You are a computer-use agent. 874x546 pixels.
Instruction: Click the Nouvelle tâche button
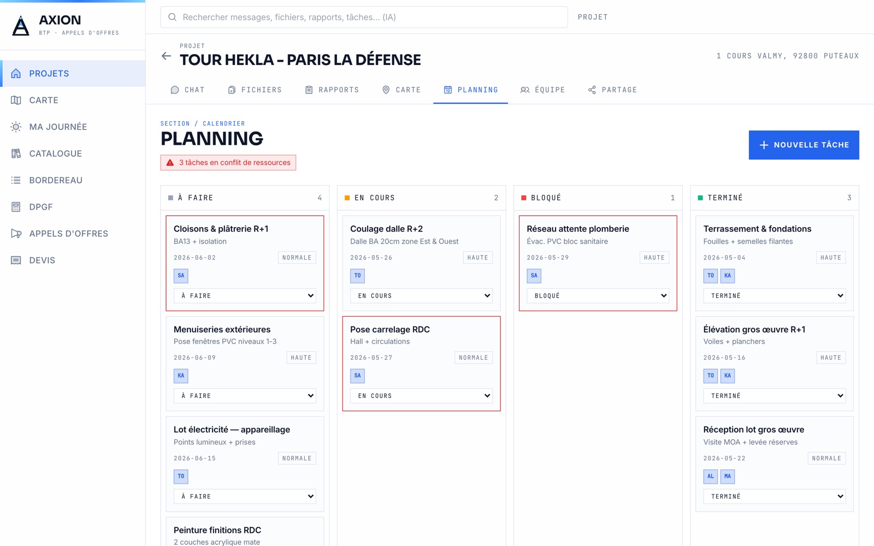804,145
